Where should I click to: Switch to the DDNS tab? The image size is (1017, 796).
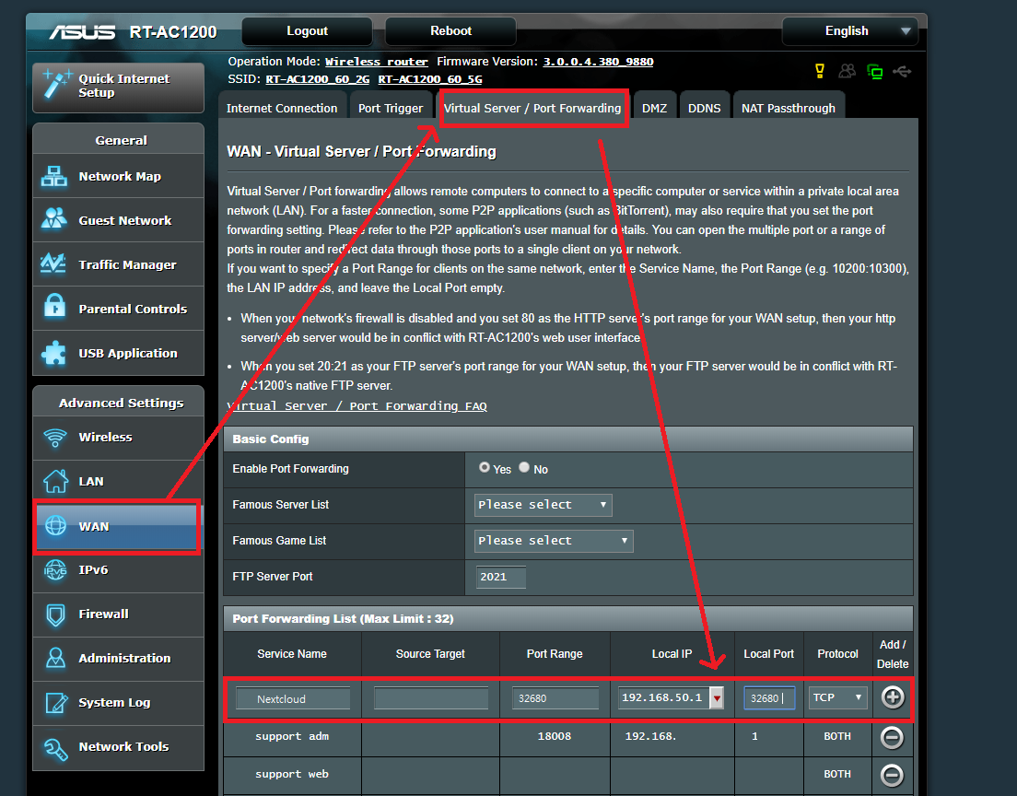tap(705, 108)
